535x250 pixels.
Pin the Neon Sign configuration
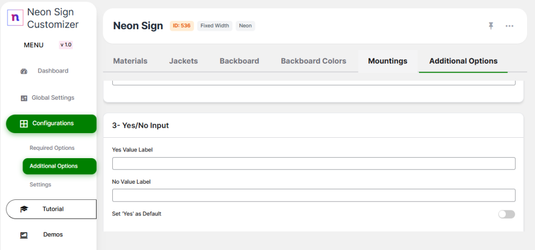[491, 26]
